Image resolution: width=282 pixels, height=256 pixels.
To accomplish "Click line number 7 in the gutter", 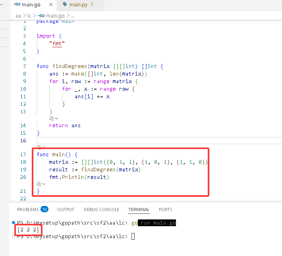I will point(25,66).
